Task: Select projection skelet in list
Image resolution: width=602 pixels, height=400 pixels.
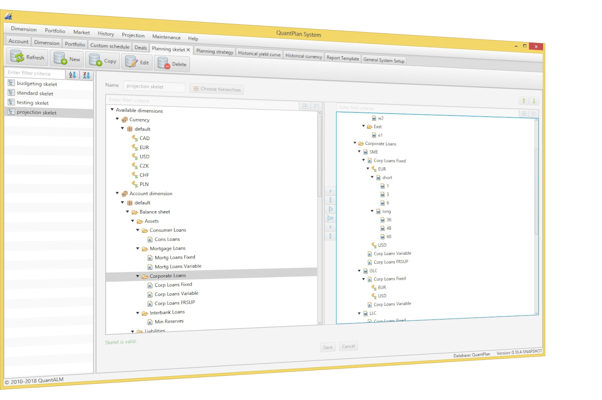Action: 49,112
